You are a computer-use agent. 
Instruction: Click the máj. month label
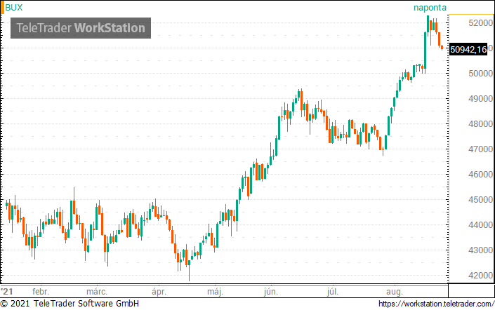point(215,292)
